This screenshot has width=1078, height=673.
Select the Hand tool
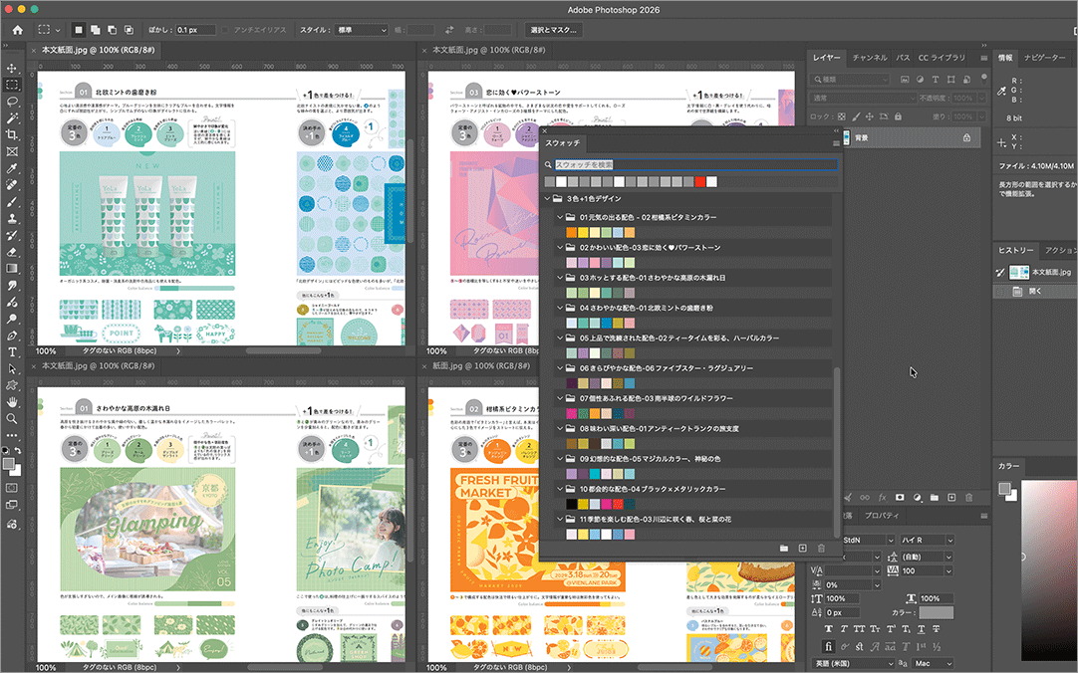pos(12,402)
